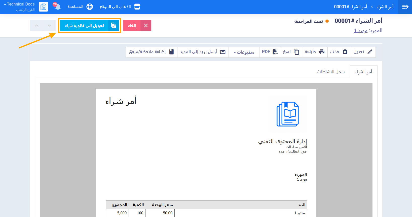
Task: Open the supplier link مورد 1
Action: [x=360, y=31]
